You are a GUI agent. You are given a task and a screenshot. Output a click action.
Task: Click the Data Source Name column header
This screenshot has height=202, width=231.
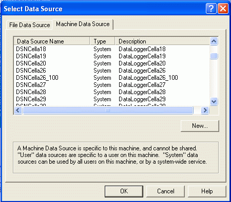pyautogui.click(x=52, y=41)
